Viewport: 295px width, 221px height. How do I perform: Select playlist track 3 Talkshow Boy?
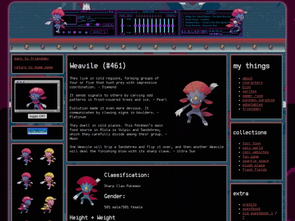206,22
